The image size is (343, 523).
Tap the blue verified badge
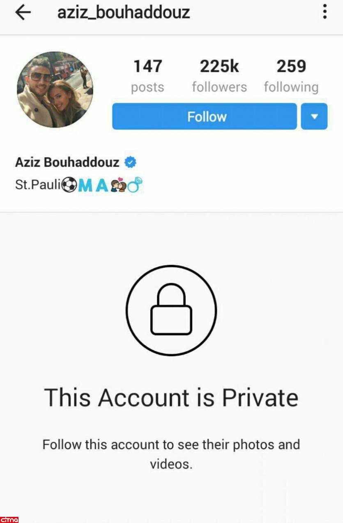point(130,162)
